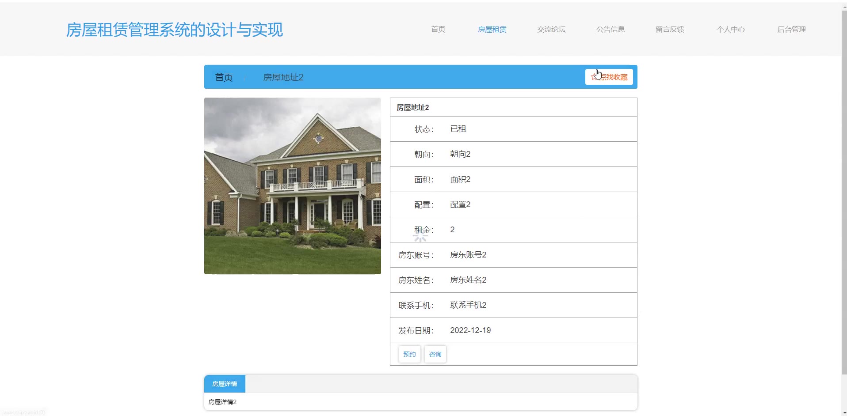Screen dimensions: 847x416
Task: Click the 房屋详情2 description text
Action: (x=222, y=402)
